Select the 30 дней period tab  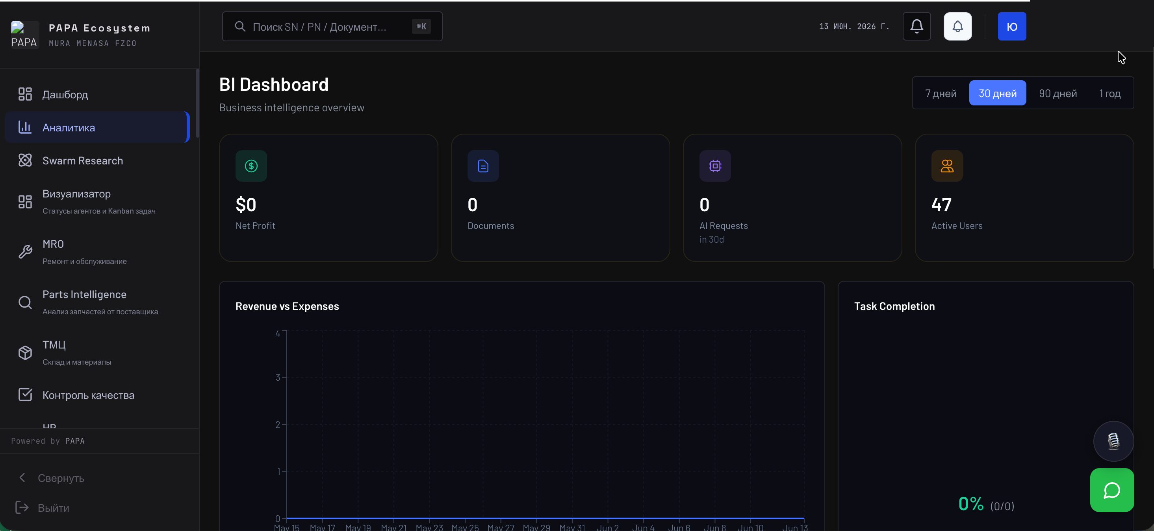click(x=997, y=93)
